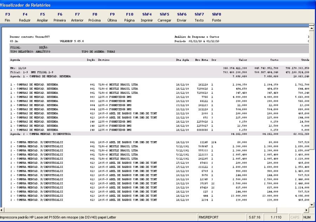
Task: Send report with ShF6 Enviar
Action: pos(182,17)
